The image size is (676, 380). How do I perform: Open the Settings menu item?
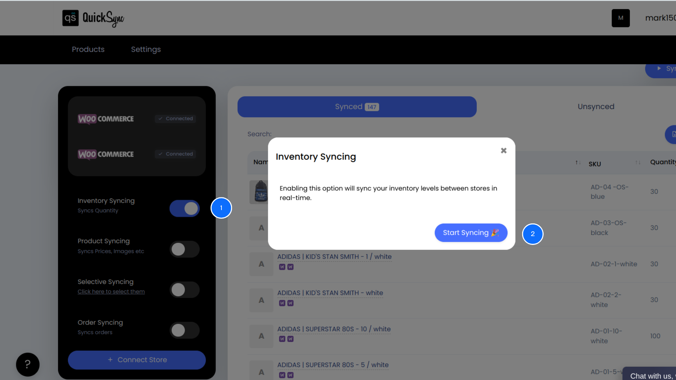click(x=146, y=50)
